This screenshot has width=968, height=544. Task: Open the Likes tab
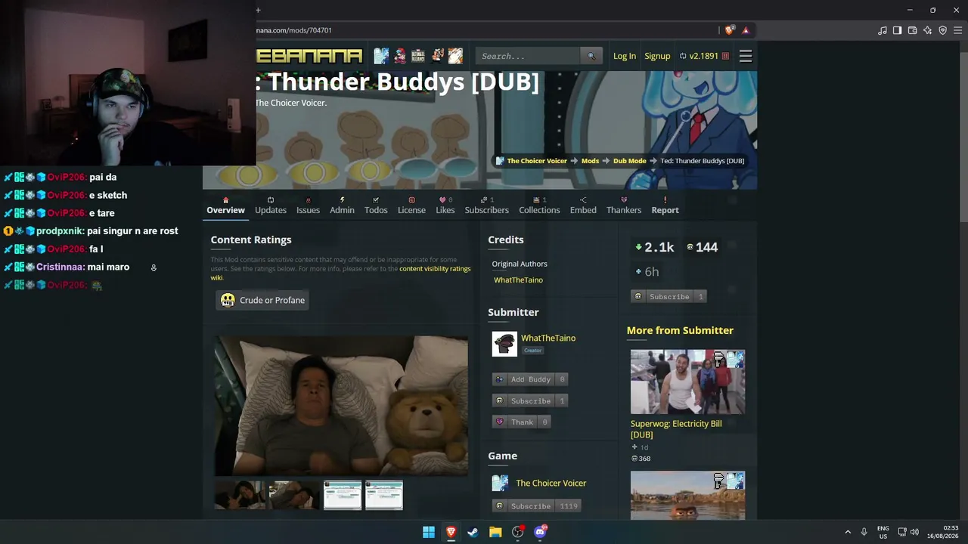click(x=445, y=206)
